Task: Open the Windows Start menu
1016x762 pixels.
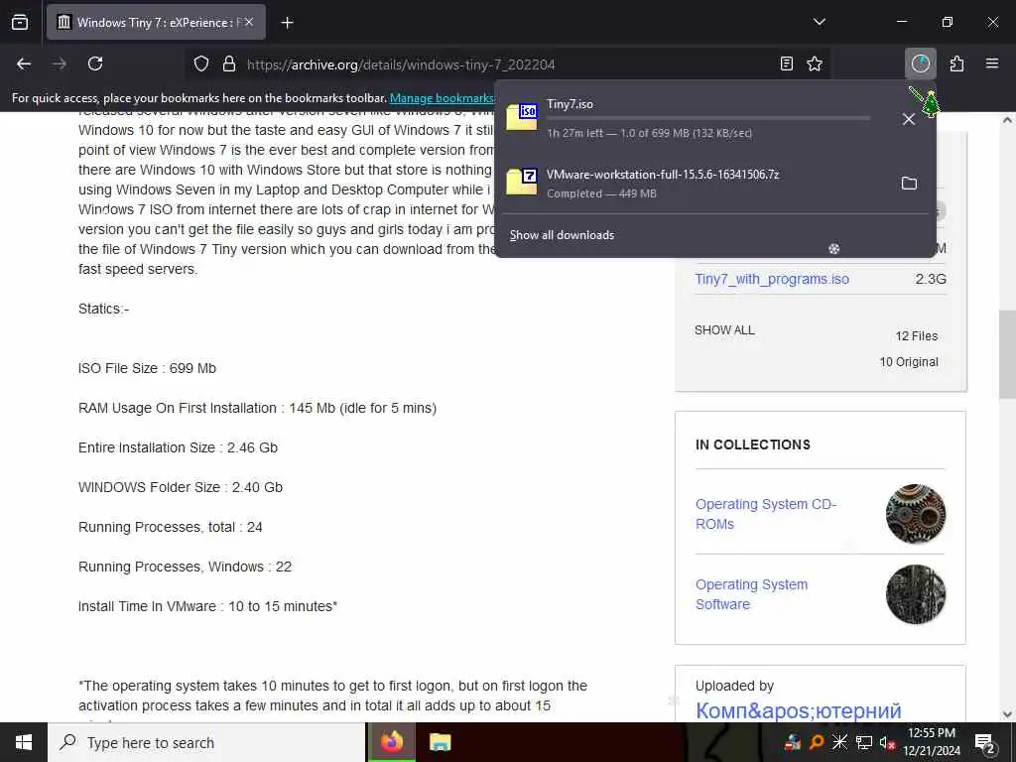Action: [24, 742]
